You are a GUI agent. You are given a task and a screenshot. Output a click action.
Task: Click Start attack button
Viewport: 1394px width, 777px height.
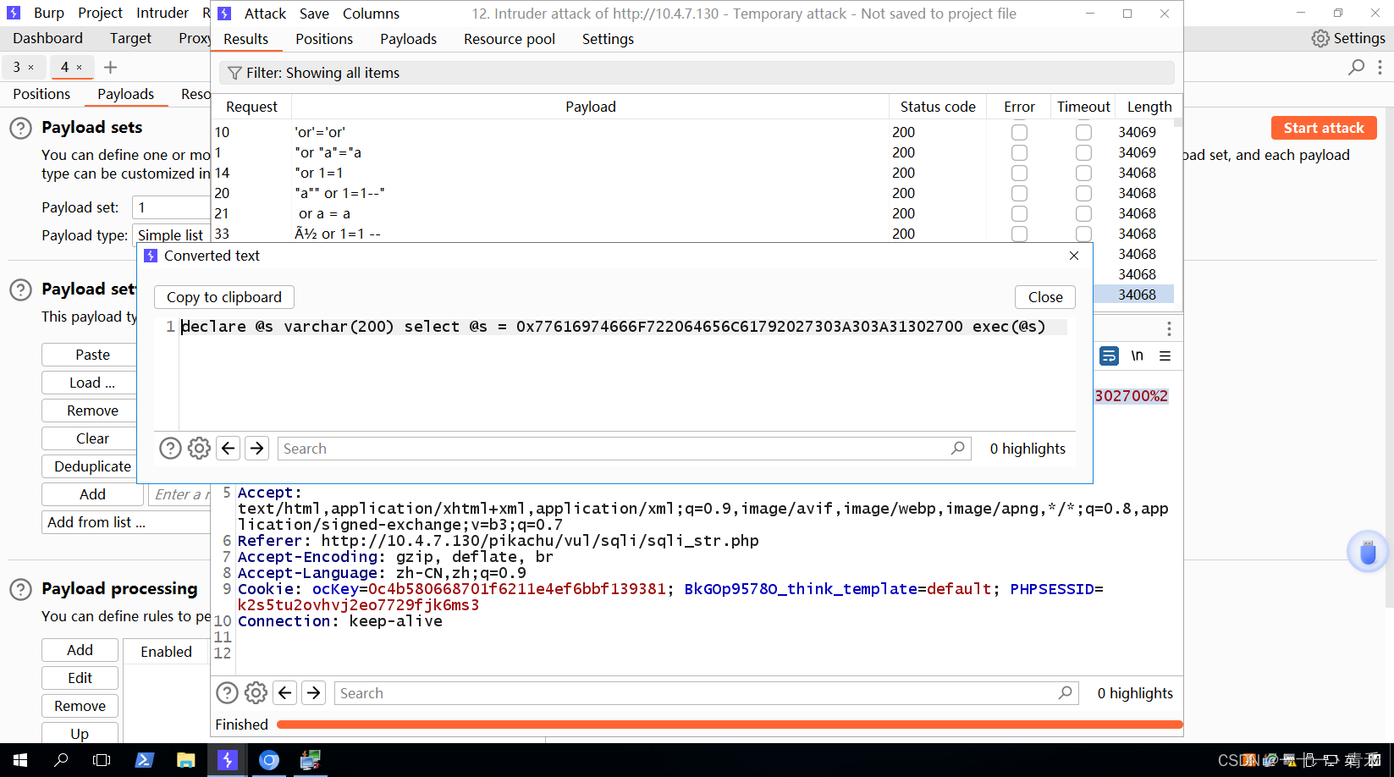tap(1324, 128)
